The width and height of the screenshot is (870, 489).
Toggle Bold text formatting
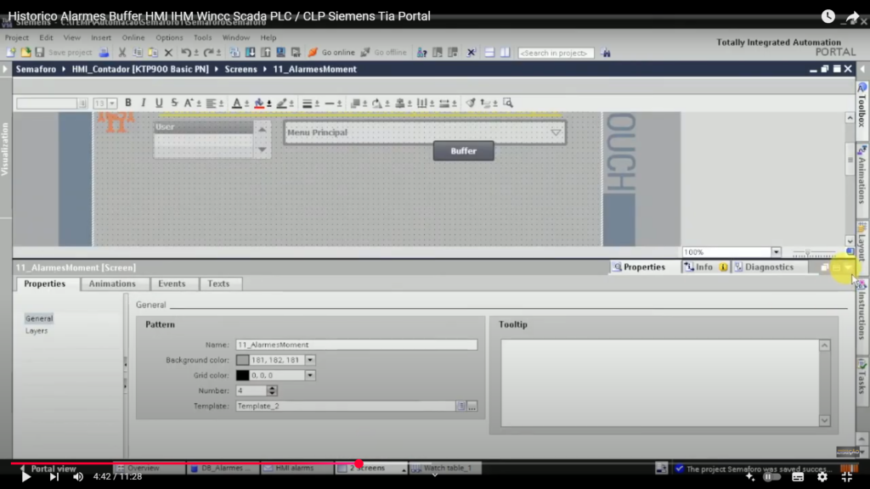(128, 103)
